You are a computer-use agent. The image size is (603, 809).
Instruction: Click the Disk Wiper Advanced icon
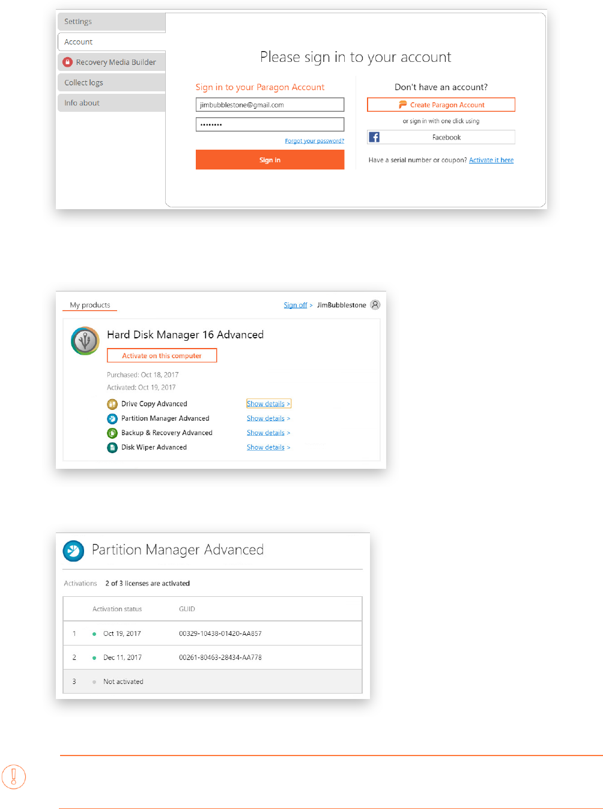(112, 447)
